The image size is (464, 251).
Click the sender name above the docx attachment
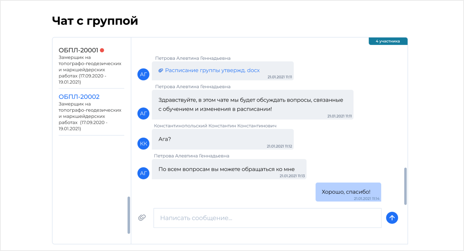(x=193, y=58)
